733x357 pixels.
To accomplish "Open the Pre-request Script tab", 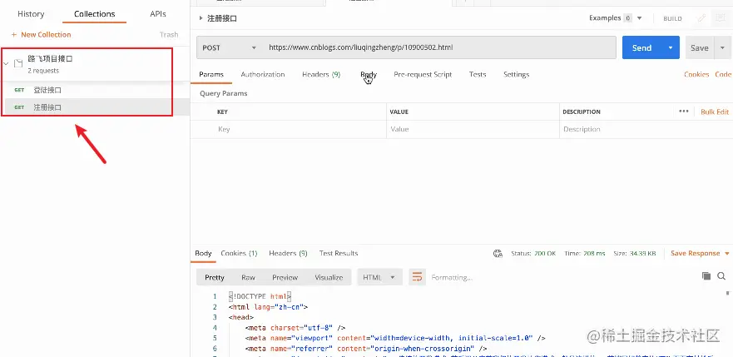I will (x=423, y=74).
